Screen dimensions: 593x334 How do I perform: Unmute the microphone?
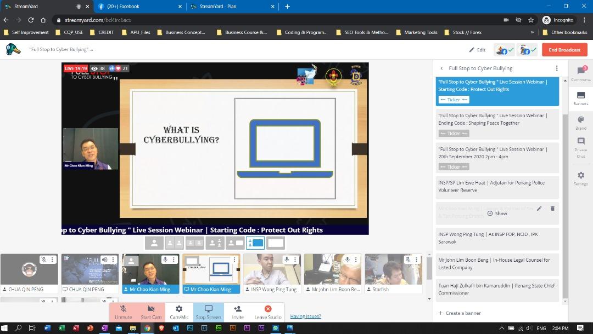click(x=123, y=312)
